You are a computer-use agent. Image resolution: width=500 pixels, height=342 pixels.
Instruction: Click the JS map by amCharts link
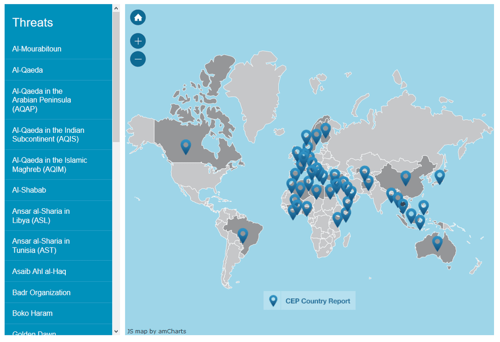(x=156, y=331)
